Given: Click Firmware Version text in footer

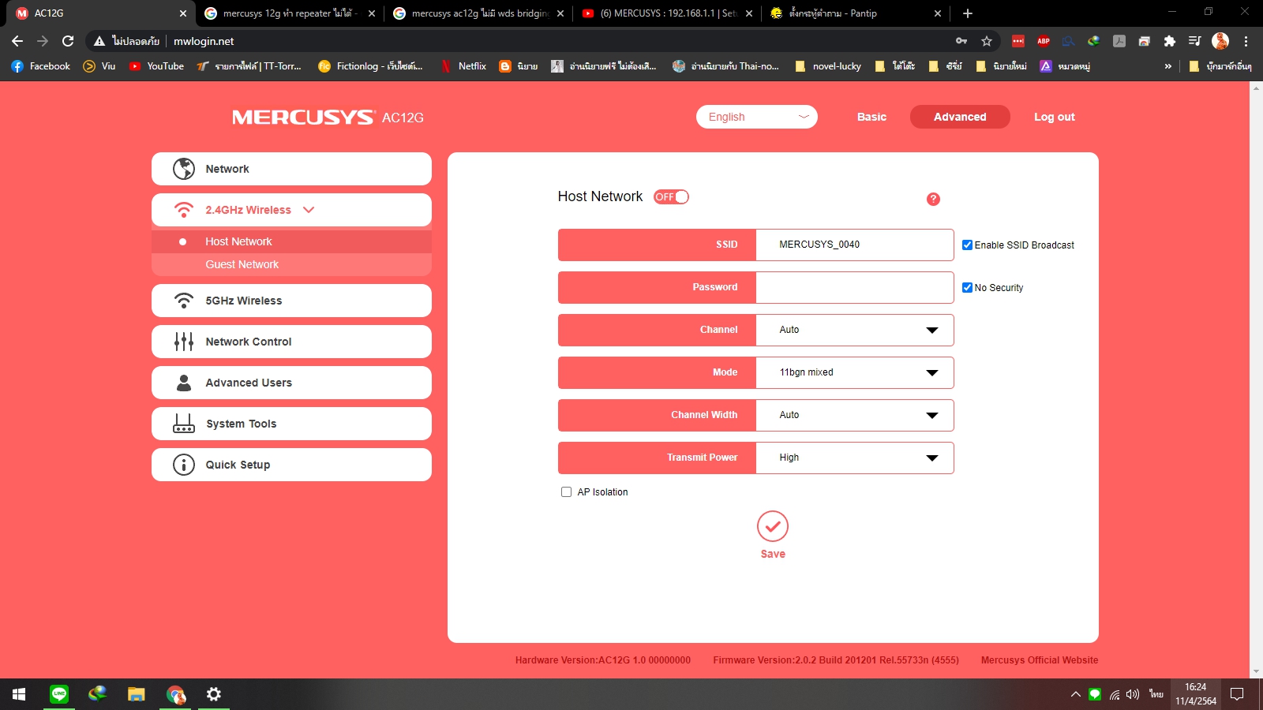Looking at the screenshot, I should coord(836,660).
